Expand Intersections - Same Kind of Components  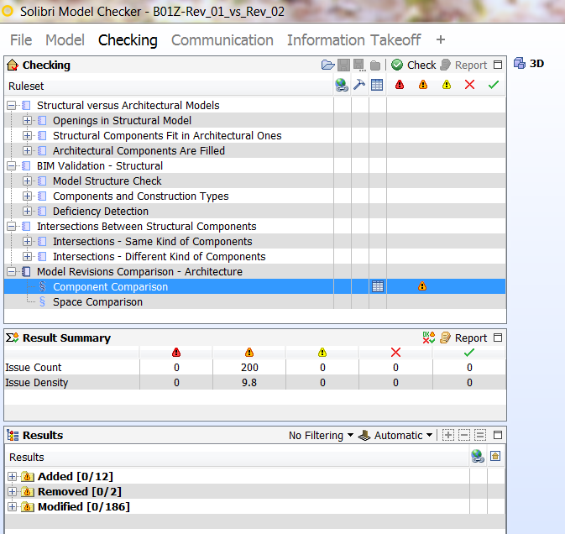click(27, 242)
